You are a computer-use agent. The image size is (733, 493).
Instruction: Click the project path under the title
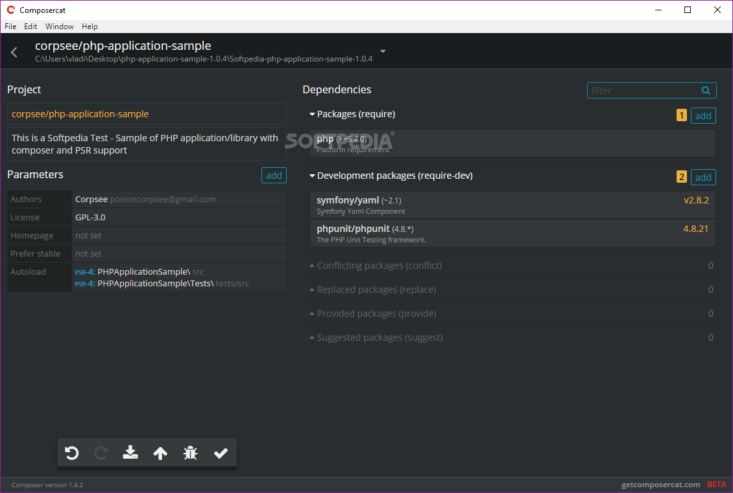204,59
